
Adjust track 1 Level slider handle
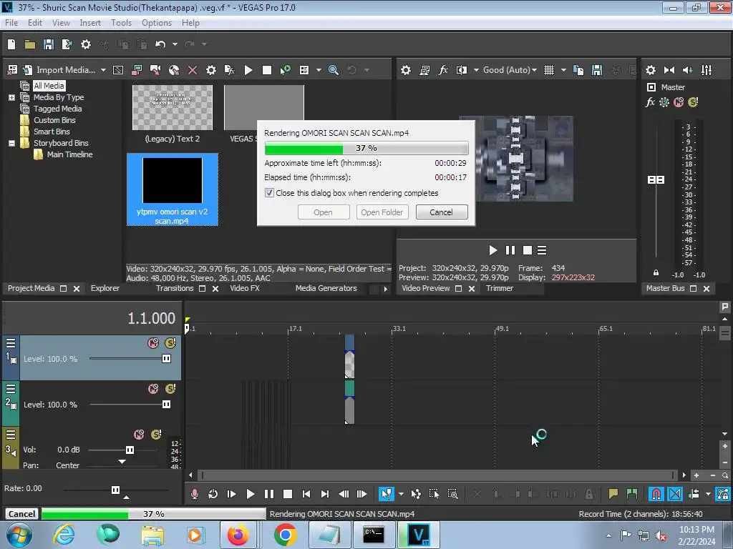click(166, 359)
